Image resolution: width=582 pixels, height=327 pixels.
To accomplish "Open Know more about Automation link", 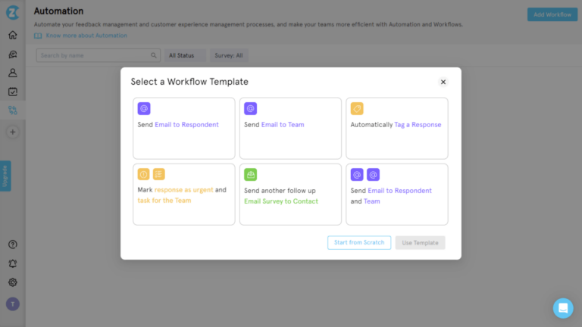I will 86,36.
